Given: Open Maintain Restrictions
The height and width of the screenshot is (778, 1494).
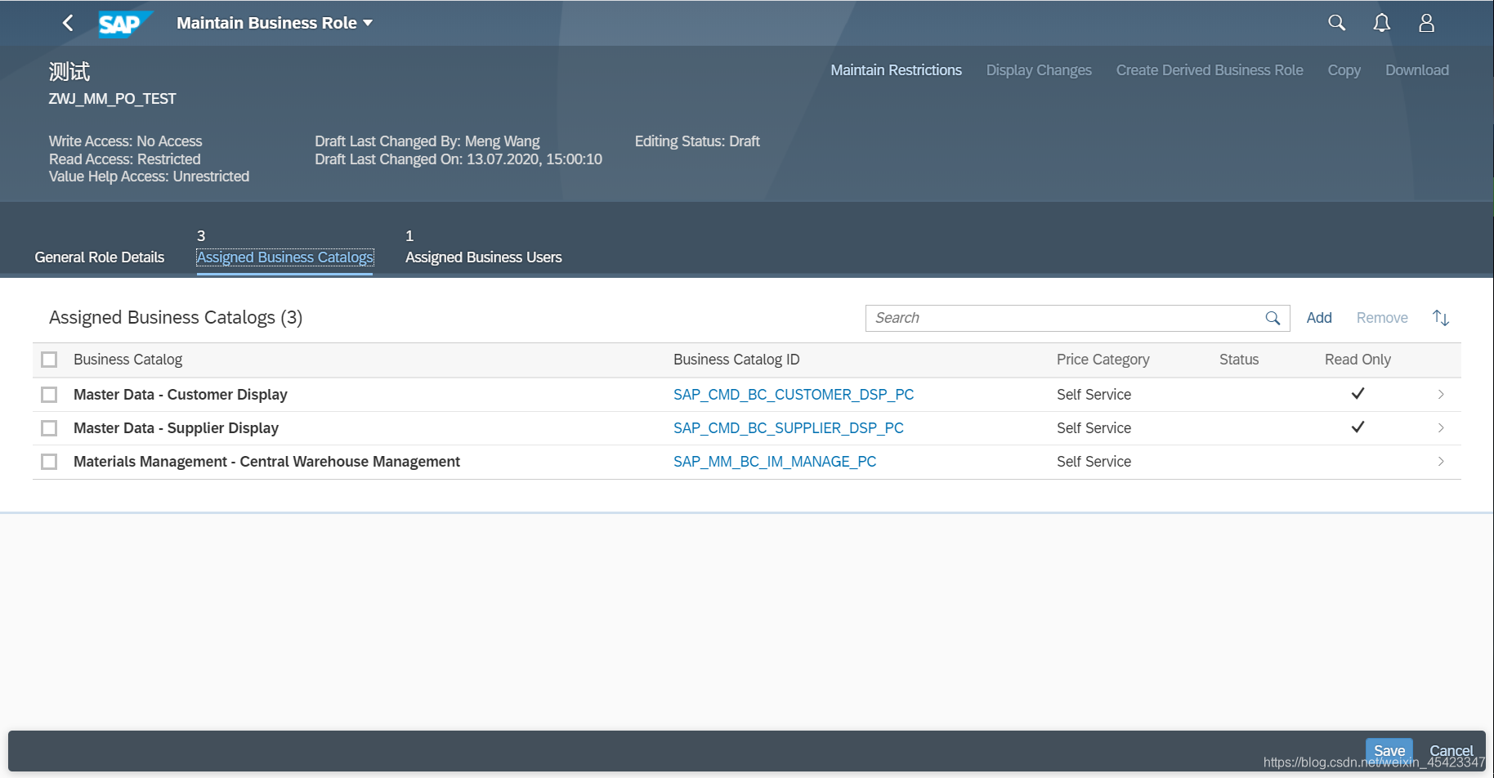Looking at the screenshot, I should click(x=896, y=70).
